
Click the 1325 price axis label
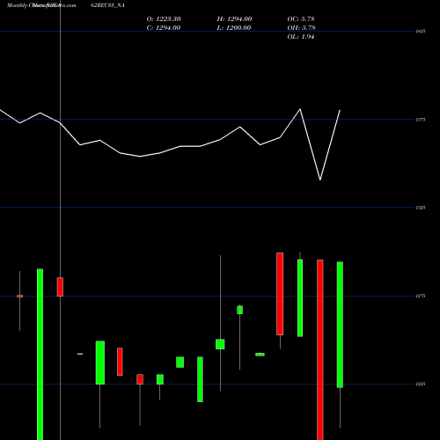(x=421, y=208)
